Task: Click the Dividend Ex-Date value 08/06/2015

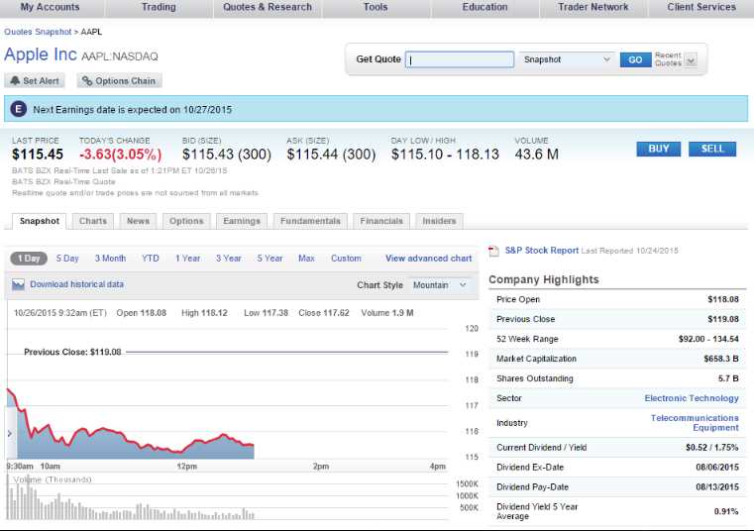Action: click(x=717, y=468)
